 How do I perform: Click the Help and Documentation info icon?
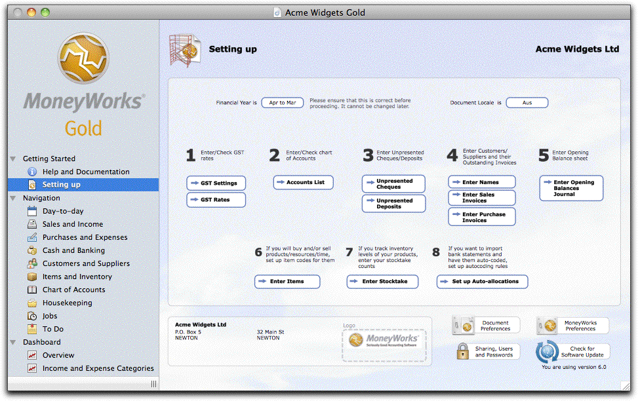[x=32, y=172]
